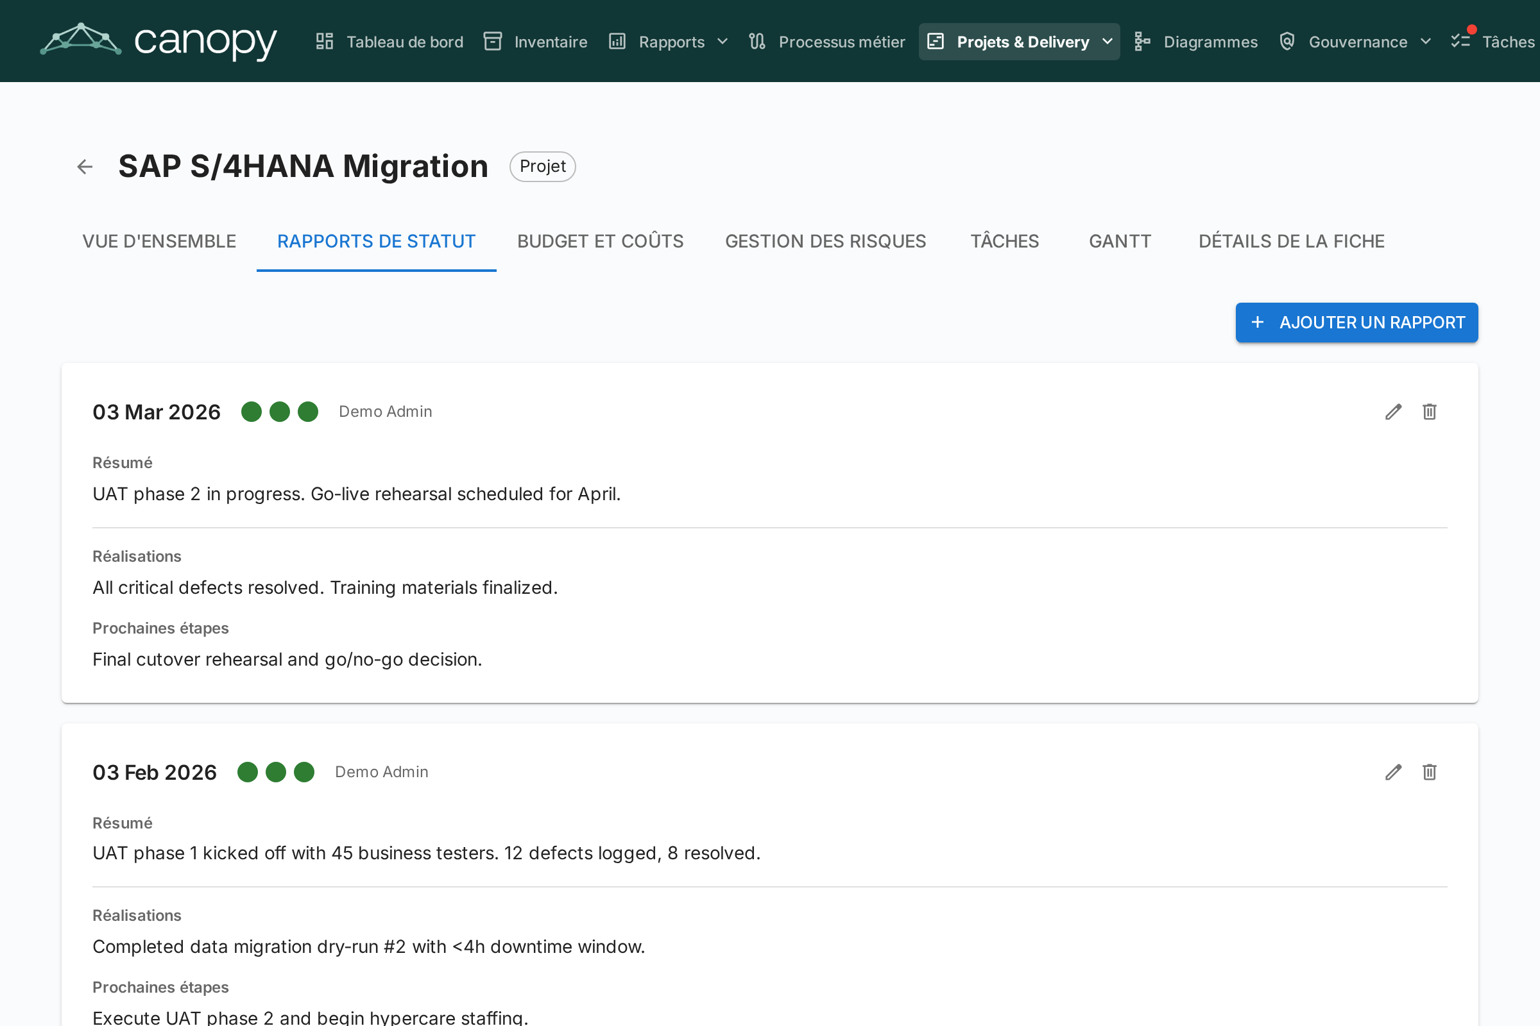Click text 'Final cutover rehearsal and go/no-go decision'

click(287, 660)
